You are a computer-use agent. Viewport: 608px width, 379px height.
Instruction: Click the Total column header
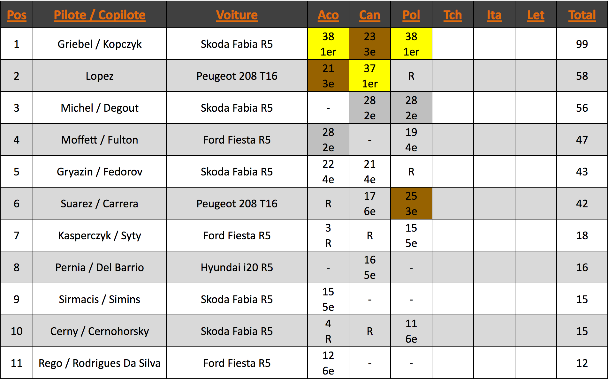point(582,15)
